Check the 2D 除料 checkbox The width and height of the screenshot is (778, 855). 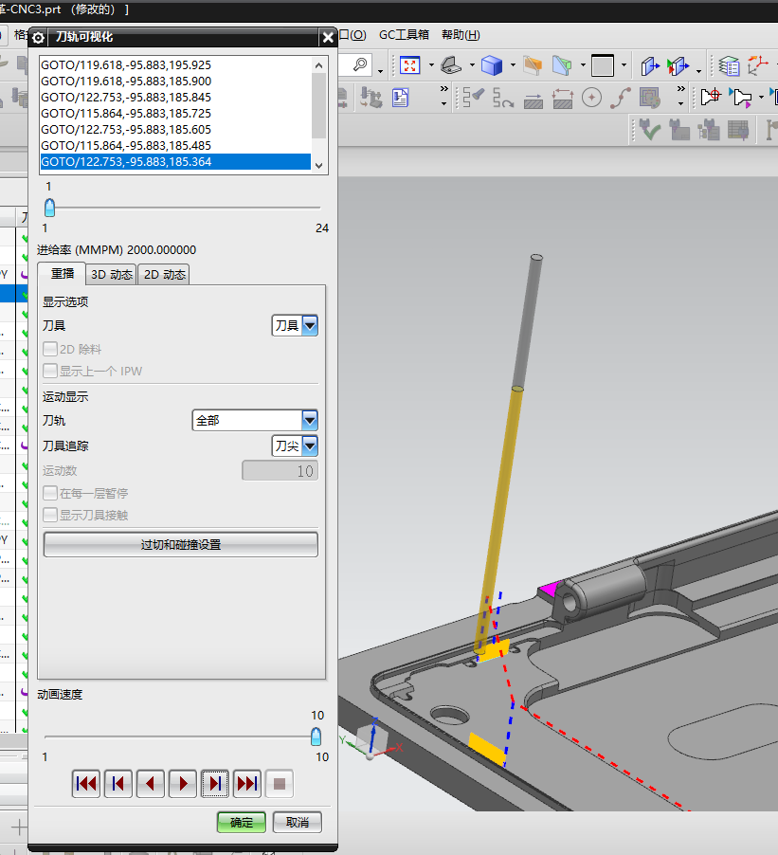(51, 350)
